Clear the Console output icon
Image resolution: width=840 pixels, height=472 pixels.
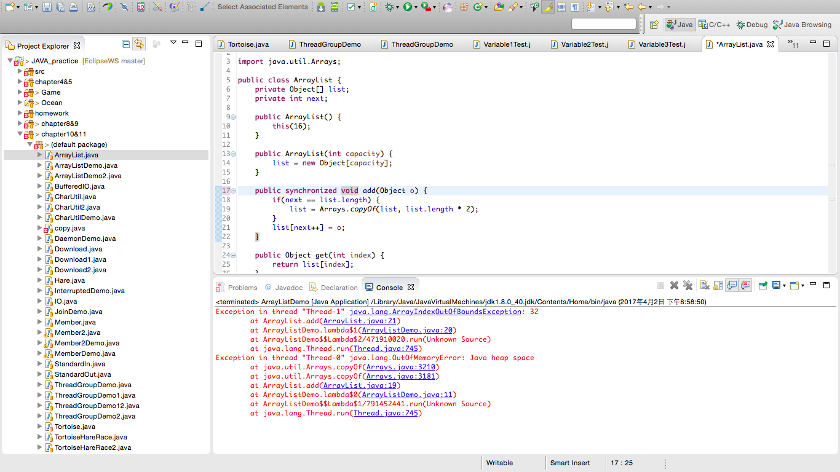click(705, 285)
